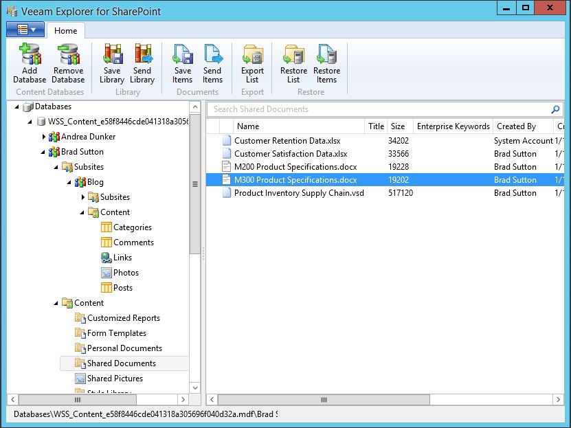Open the Shared Pictures library icon
Image resolution: width=571 pixels, height=428 pixels.
(80, 379)
